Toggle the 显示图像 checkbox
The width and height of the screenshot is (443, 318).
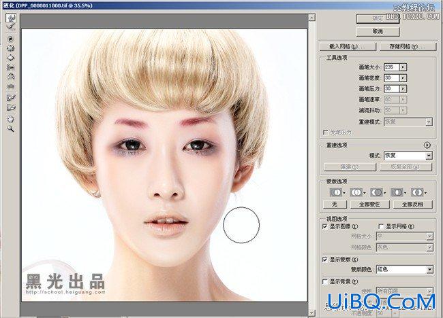click(x=325, y=226)
